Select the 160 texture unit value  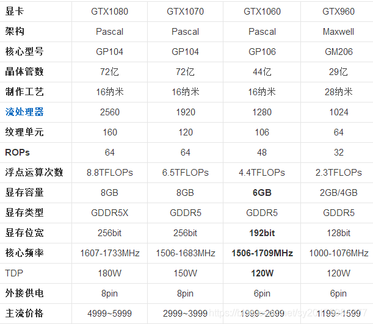pos(110,132)
